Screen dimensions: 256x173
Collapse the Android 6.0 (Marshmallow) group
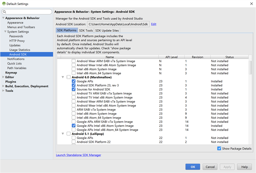(63, 77)
